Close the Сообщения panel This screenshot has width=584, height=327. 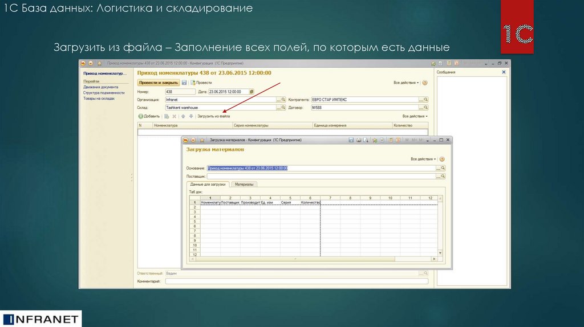tap(504, 72)
